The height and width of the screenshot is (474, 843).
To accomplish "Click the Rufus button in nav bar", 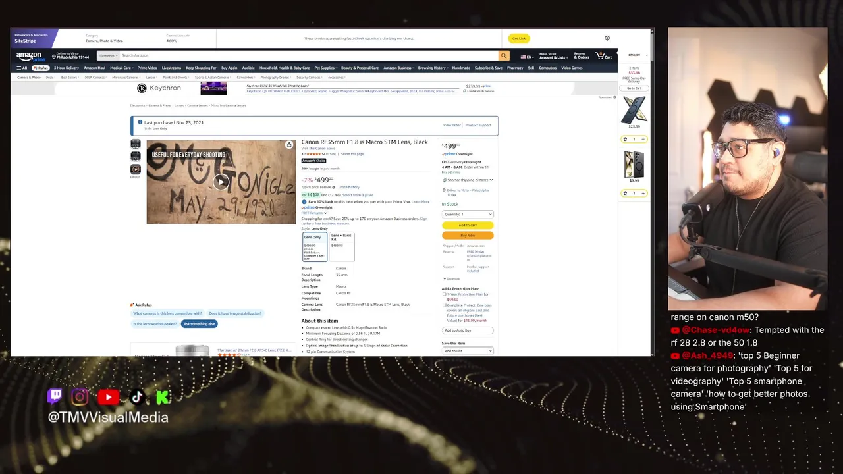I will click(41, 68).
